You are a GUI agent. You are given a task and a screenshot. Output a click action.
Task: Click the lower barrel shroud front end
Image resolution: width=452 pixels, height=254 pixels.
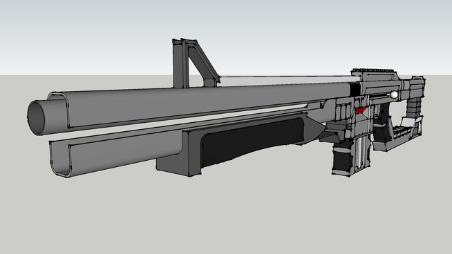point(61,158)
